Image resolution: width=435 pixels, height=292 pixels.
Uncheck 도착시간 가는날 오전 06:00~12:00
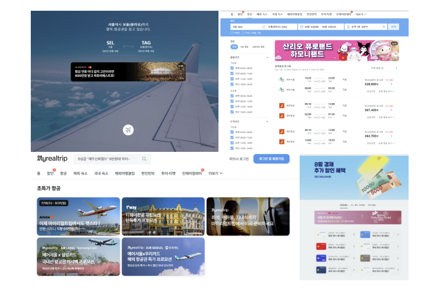tap(232, 137)
